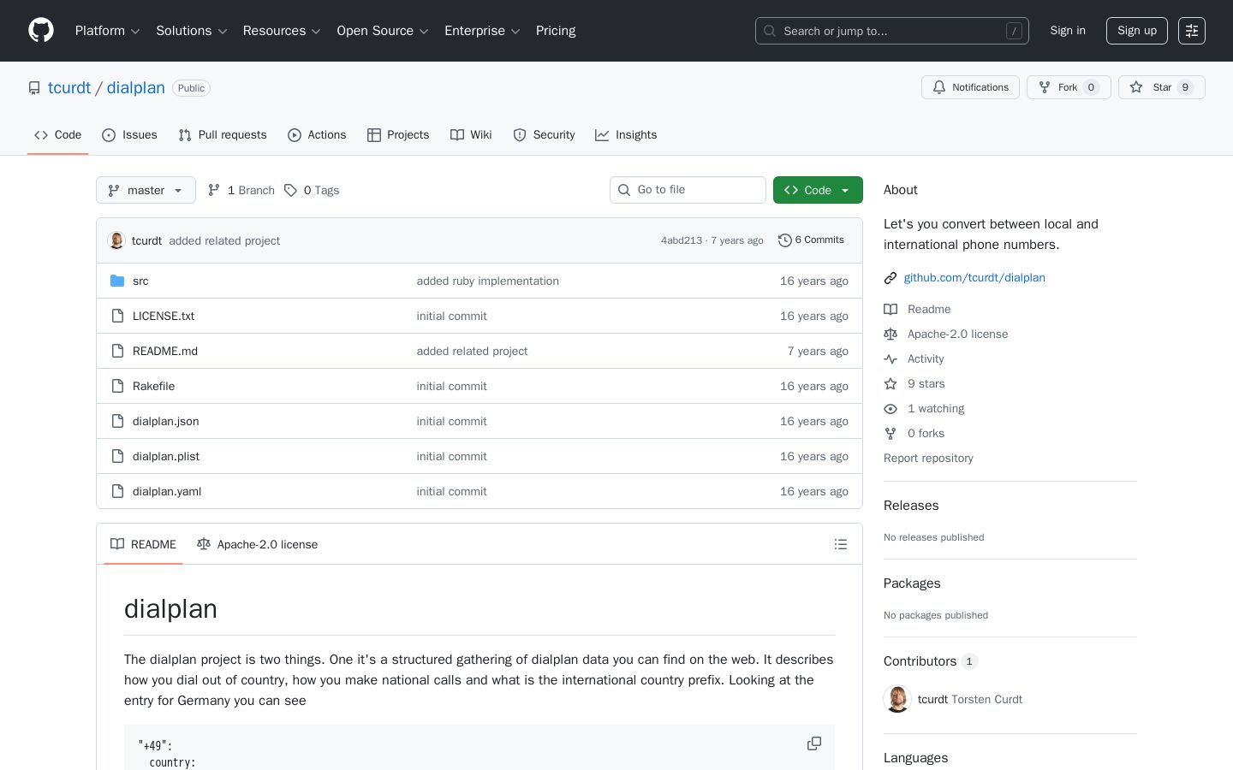The width and height of the screenshot is (1233, 770).
Task: Click the eye icon beside 1 watching
Action: click(x=890, y=409)
